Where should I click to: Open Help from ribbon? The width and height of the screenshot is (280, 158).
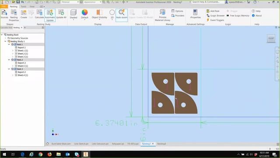coord(256,11)
